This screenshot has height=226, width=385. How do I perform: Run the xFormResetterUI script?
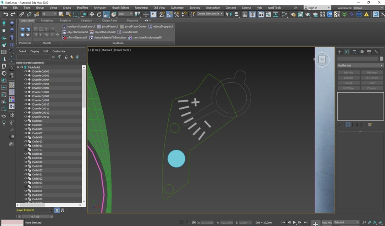click(75, 37)
